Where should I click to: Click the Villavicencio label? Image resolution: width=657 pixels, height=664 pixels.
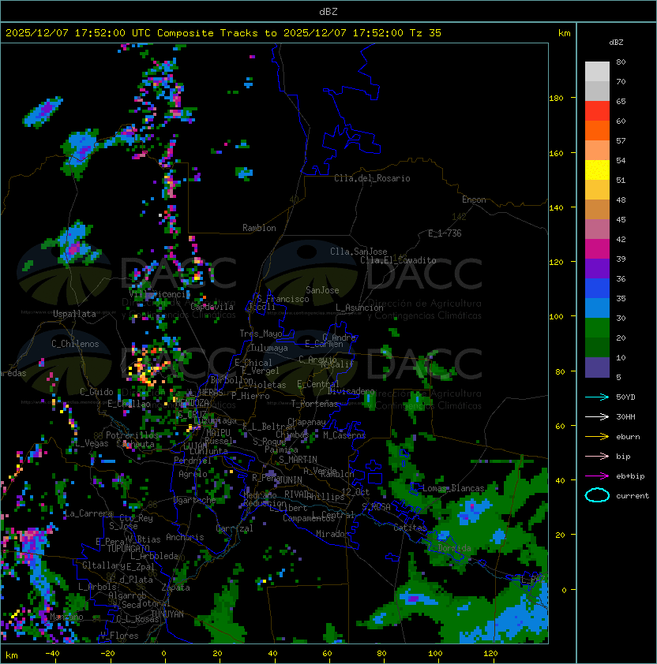(x=160, y=293)
